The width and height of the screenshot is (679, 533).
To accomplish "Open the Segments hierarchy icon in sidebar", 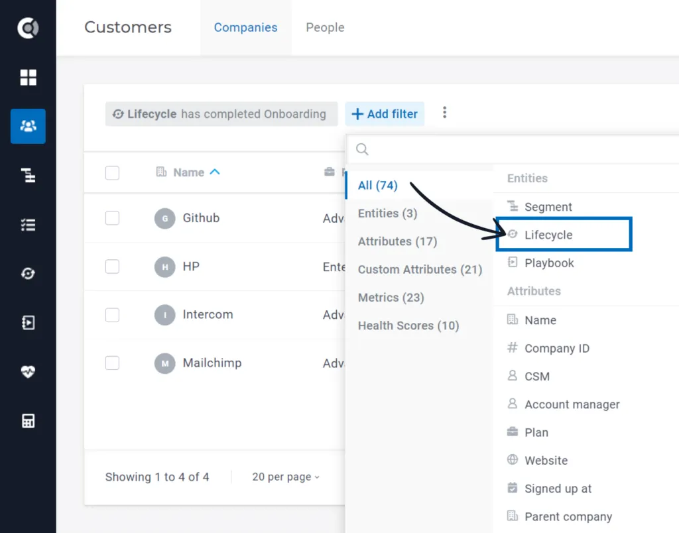I will point(28,176).
